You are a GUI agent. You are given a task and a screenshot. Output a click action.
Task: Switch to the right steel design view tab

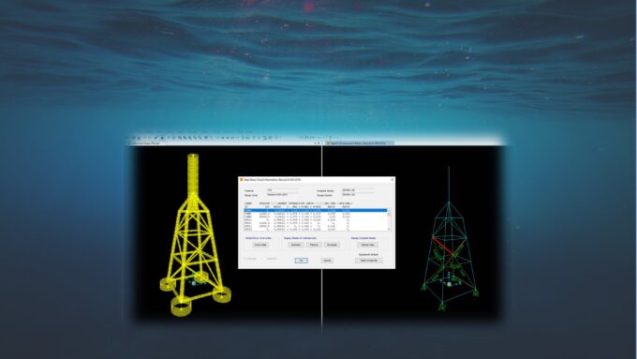360,143
